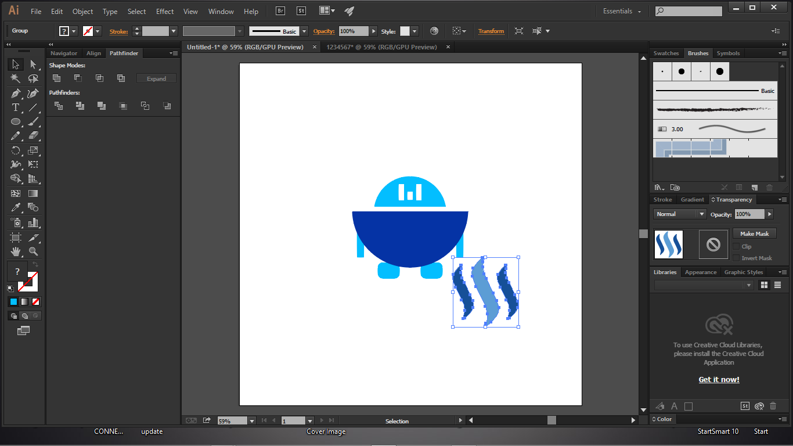The height and width of the screenshot is (446, 793).
Task: Select the Direct Selection tool
Action: coord(34,64)
